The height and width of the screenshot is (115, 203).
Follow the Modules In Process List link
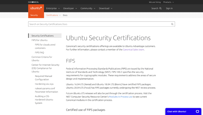(121, 97)
